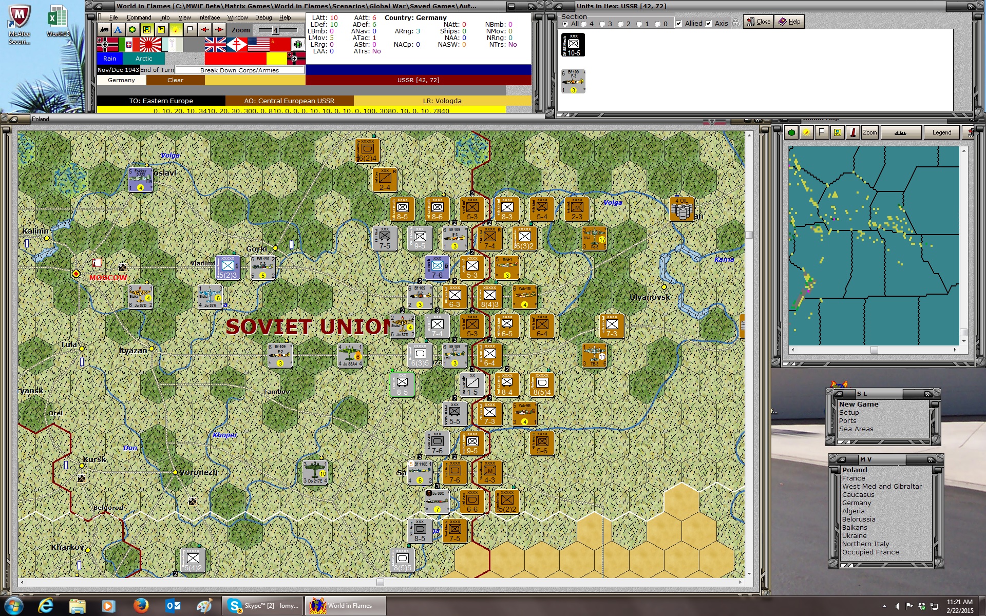Viewport: 986px width, 616px height.
Task: Click the padlock icon in Units in Hex
Action: point(735,23)
